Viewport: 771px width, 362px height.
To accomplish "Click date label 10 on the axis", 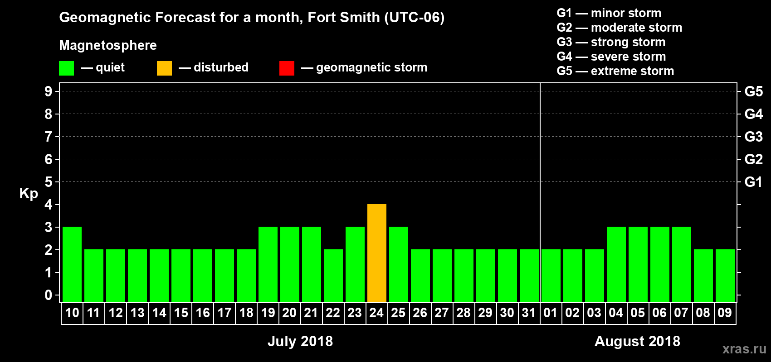I will [72, 313].
